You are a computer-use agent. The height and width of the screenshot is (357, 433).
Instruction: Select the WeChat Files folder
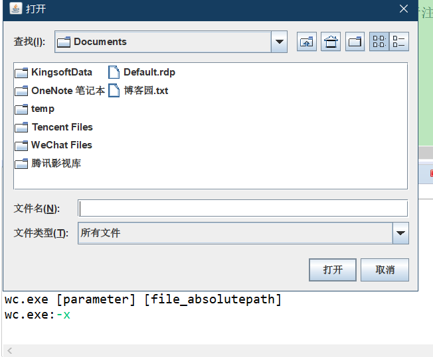tap(61, 145)
